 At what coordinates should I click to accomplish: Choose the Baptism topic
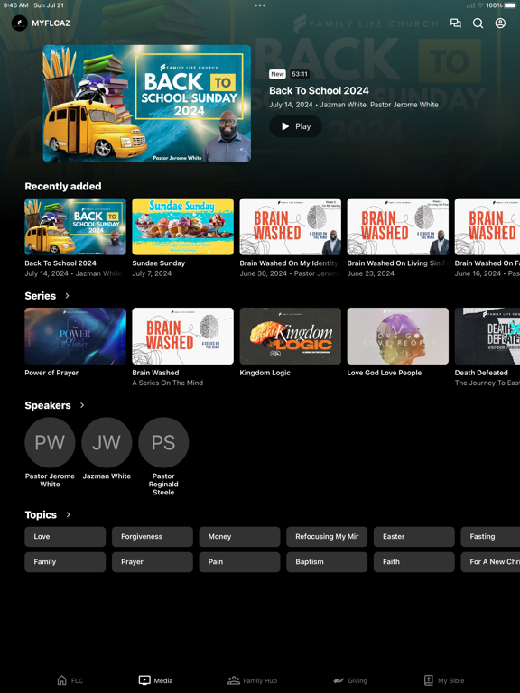click(327, 562)
